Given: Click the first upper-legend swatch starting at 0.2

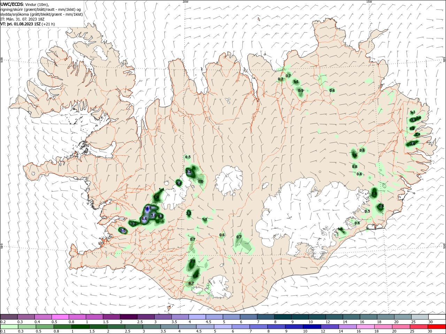Looking at the screenshot, I should click(9, 317).
